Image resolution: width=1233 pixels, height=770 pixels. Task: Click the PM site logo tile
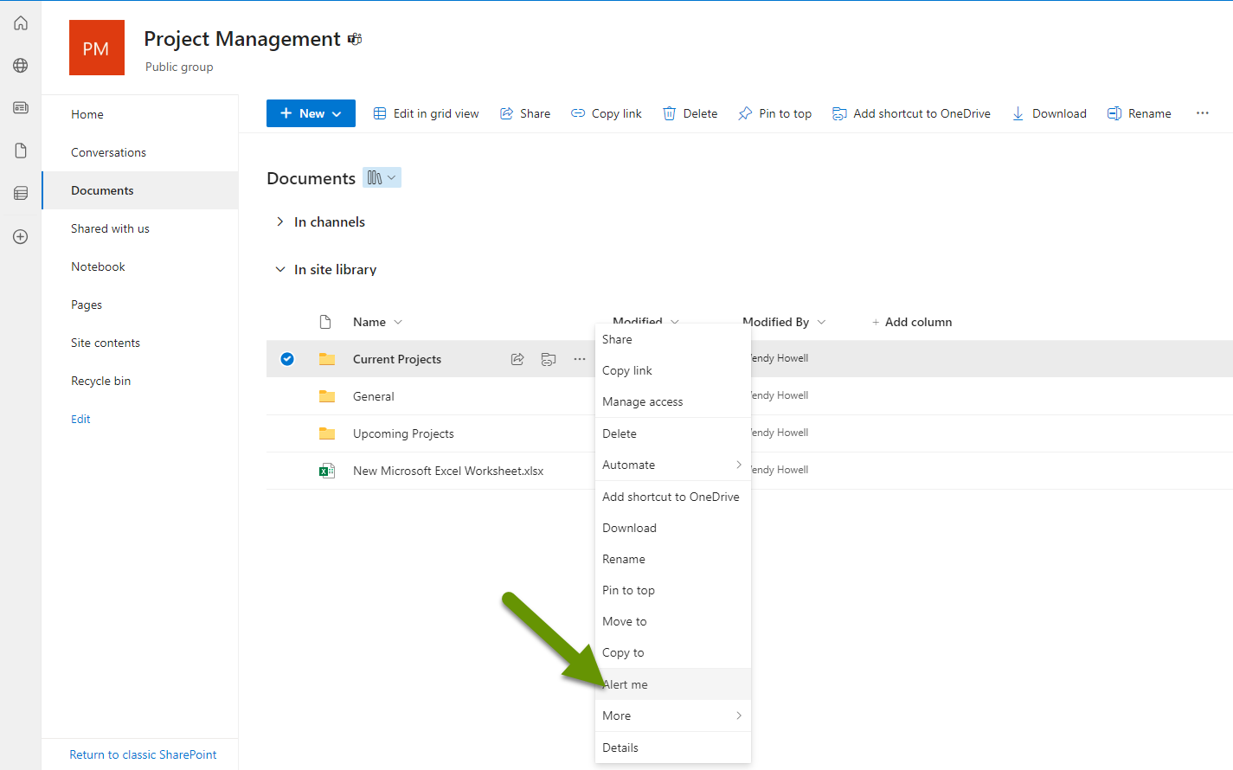point(96,48)
